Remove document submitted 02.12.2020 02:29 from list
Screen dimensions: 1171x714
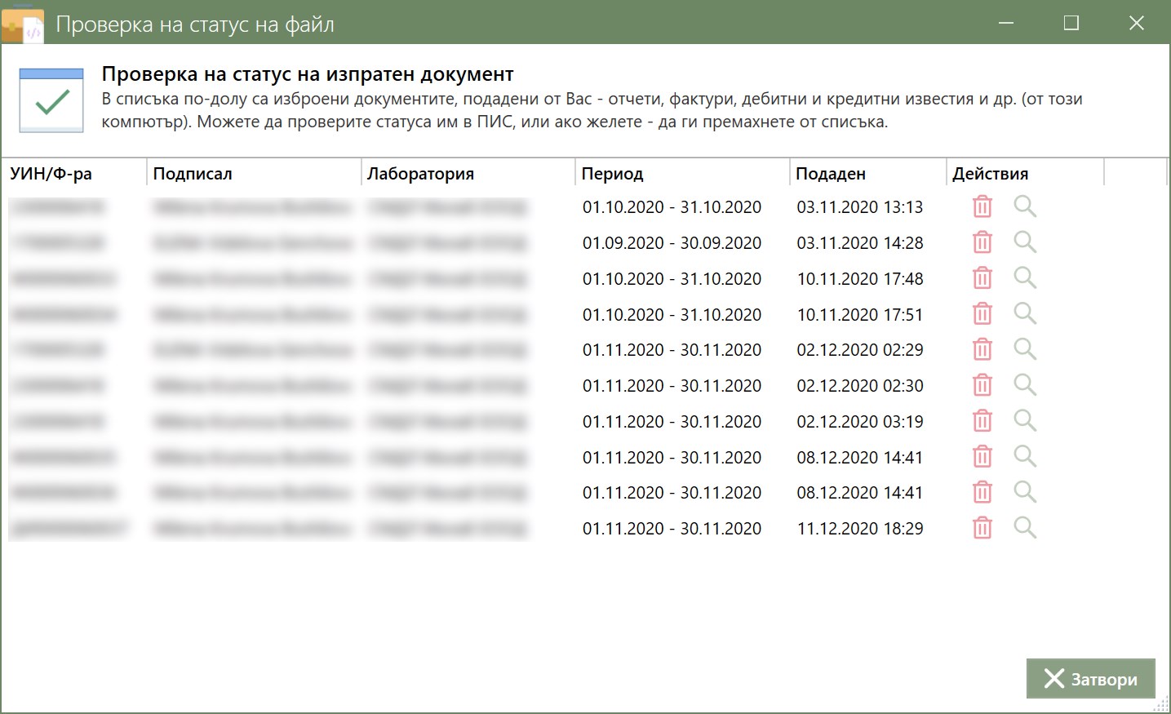click(x=982, y=350)
